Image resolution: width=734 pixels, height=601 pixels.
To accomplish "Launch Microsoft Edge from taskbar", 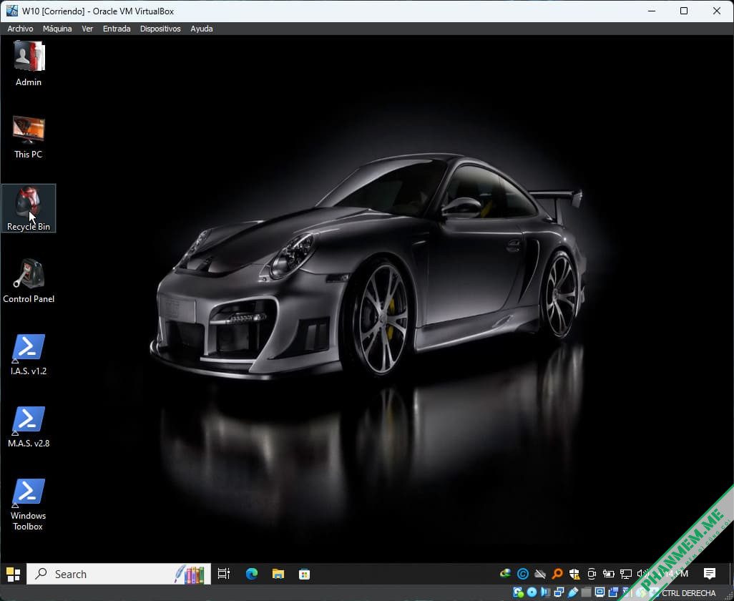I will (252, 574).
